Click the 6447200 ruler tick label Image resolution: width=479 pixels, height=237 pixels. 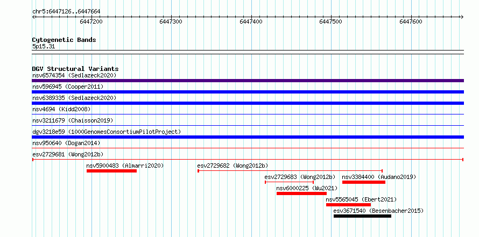[x=91, y=21]
